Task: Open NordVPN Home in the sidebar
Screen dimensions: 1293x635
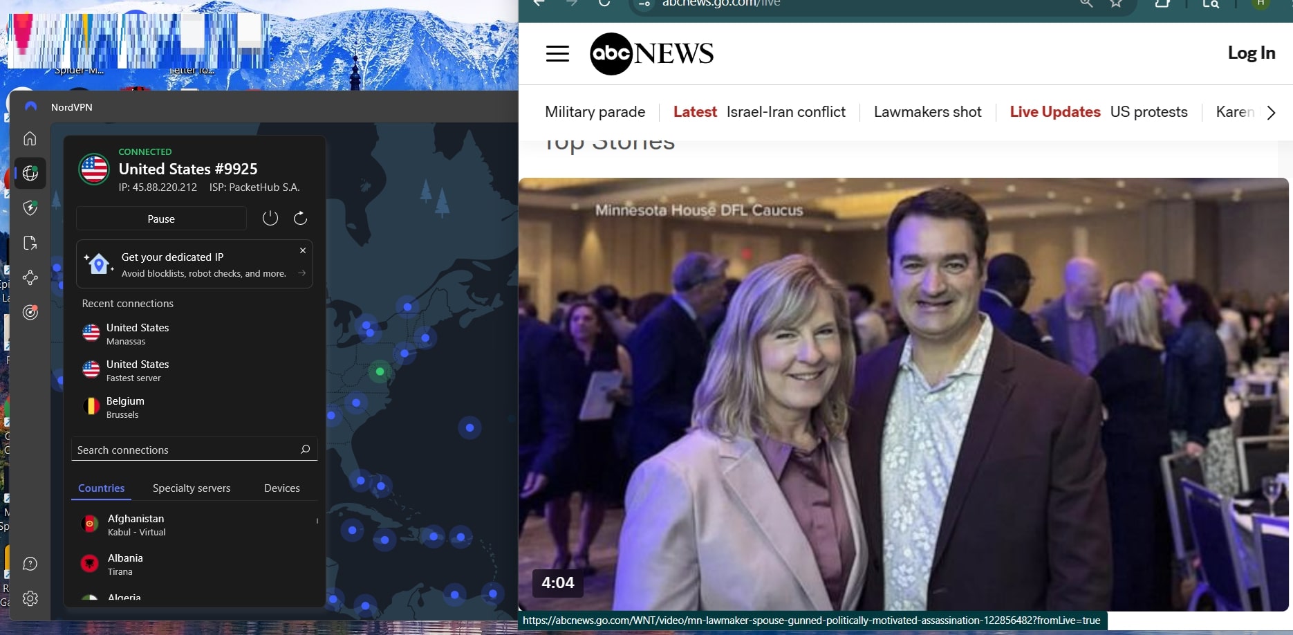Action: tap(30, 138)
